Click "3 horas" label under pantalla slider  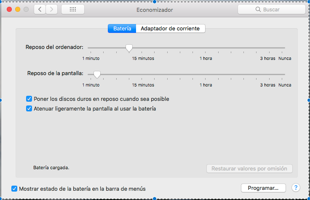click(267, 85)
